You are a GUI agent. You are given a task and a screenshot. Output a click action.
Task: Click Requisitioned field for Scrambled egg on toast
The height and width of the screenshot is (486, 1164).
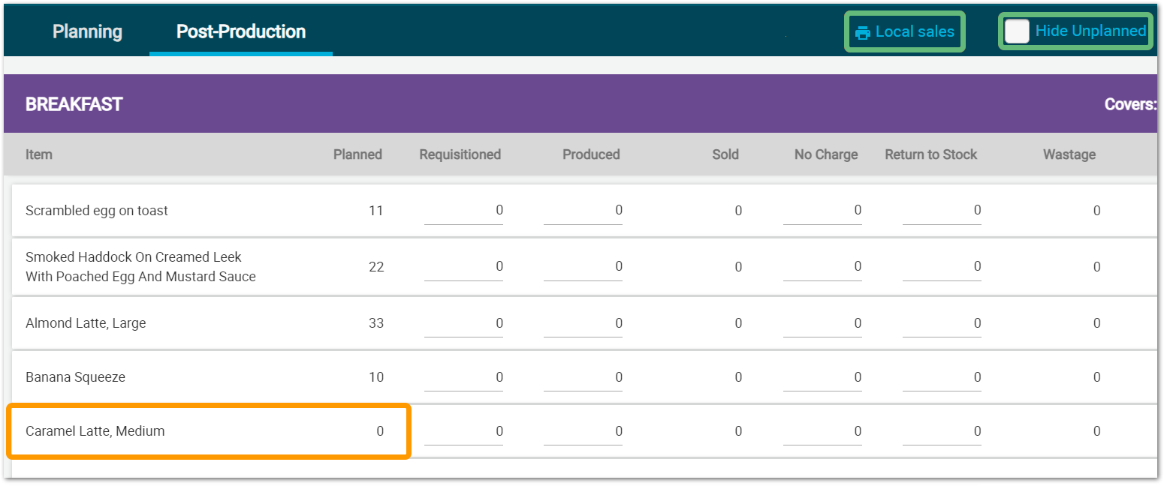pos(463,211)
